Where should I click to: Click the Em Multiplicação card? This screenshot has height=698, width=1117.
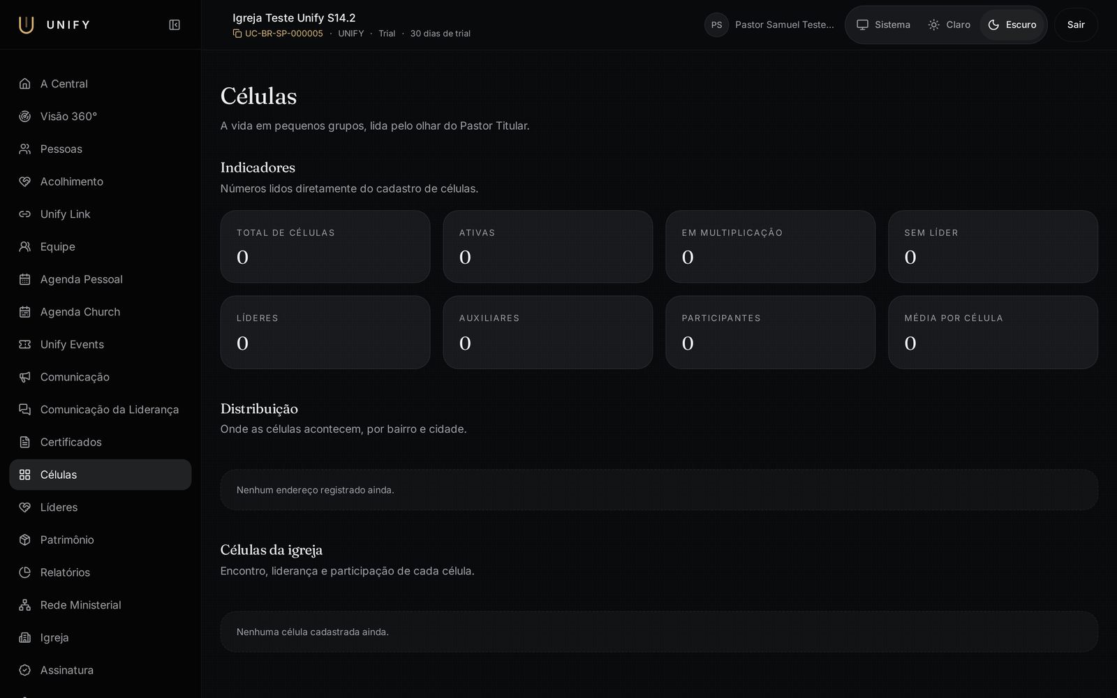click(x=771, y=246)
